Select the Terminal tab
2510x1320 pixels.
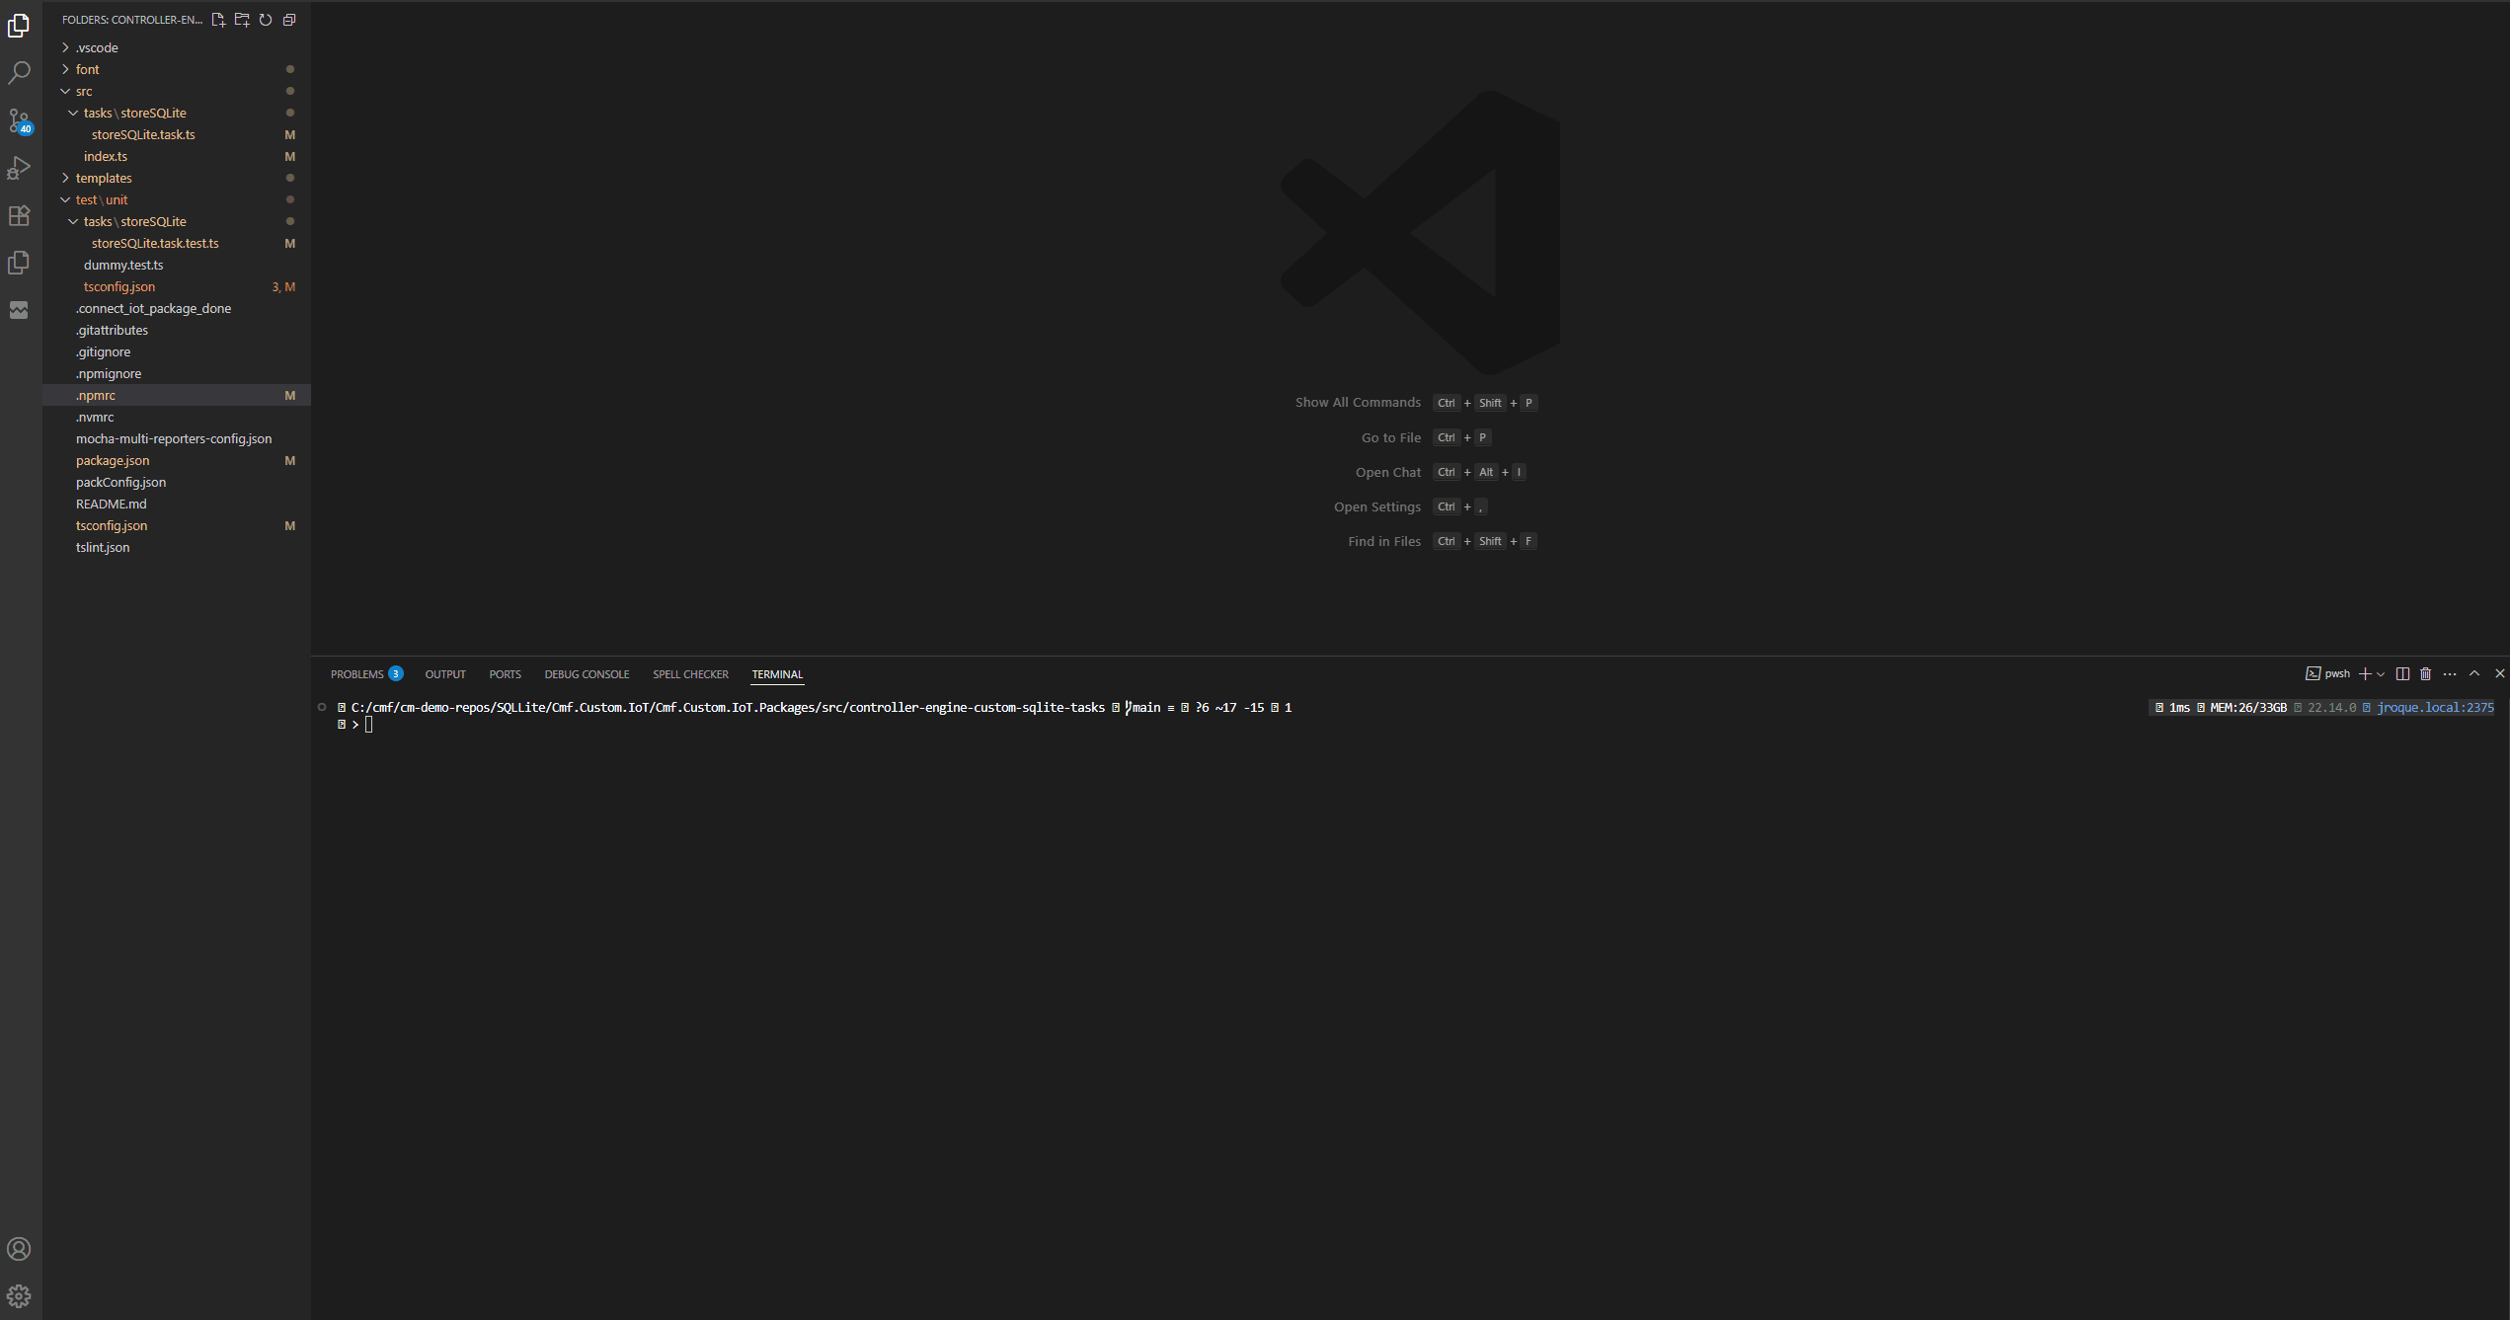777,674
